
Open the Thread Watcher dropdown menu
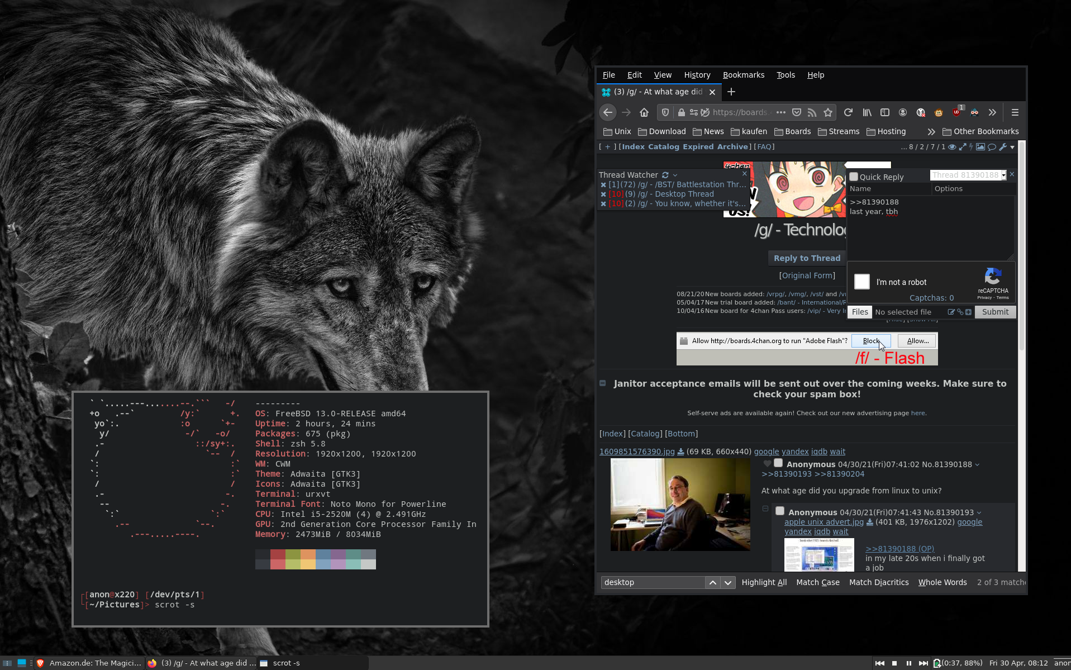pos(675,175)
